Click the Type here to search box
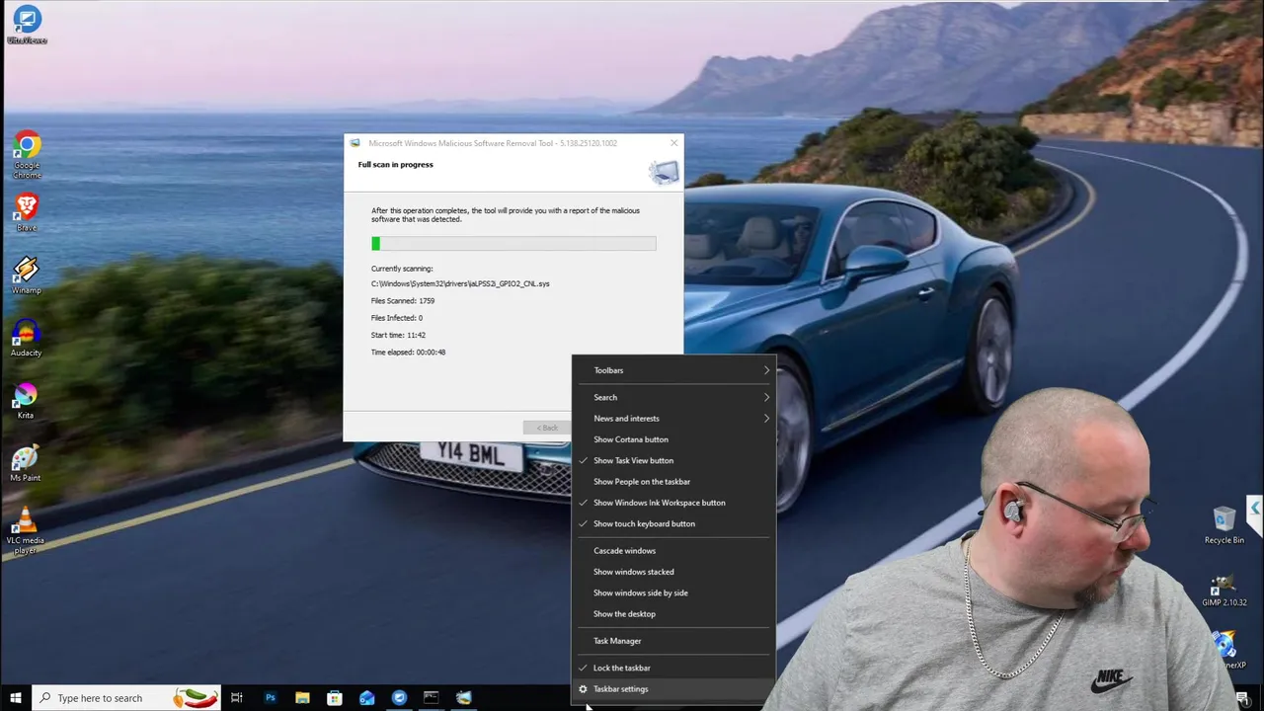Viewport: 1264px width, 711px height. point(128,698)
